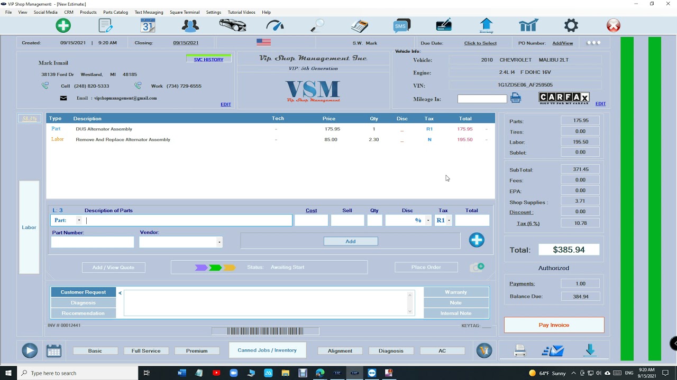Open the Square Terminal menu
Screen dimensions: 677x380
coord(185,12)
